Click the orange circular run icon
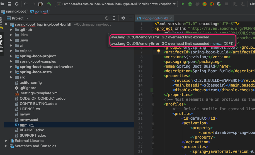This screenshot has width=255, height=155. 205,4
